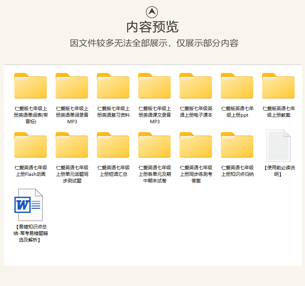Viewport: 305px width, 286px height.
Task: Click the compass arrow icon above 内容预览
Action: [x=152, y=12]
